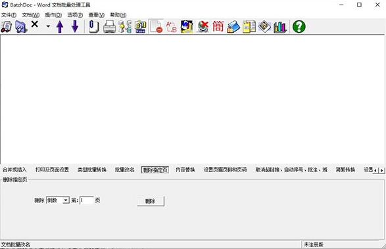Click the empty document list area

[193, 99]
